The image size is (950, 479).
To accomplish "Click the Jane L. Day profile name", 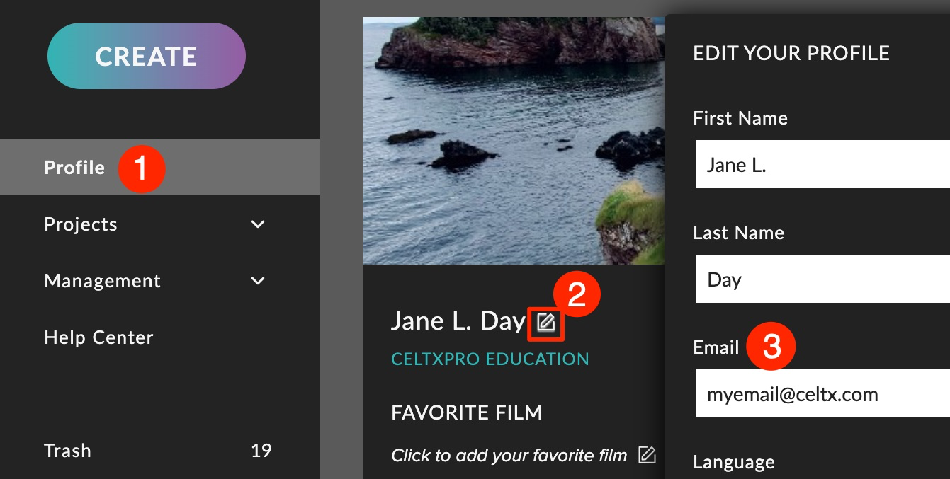I will [458, 321].
